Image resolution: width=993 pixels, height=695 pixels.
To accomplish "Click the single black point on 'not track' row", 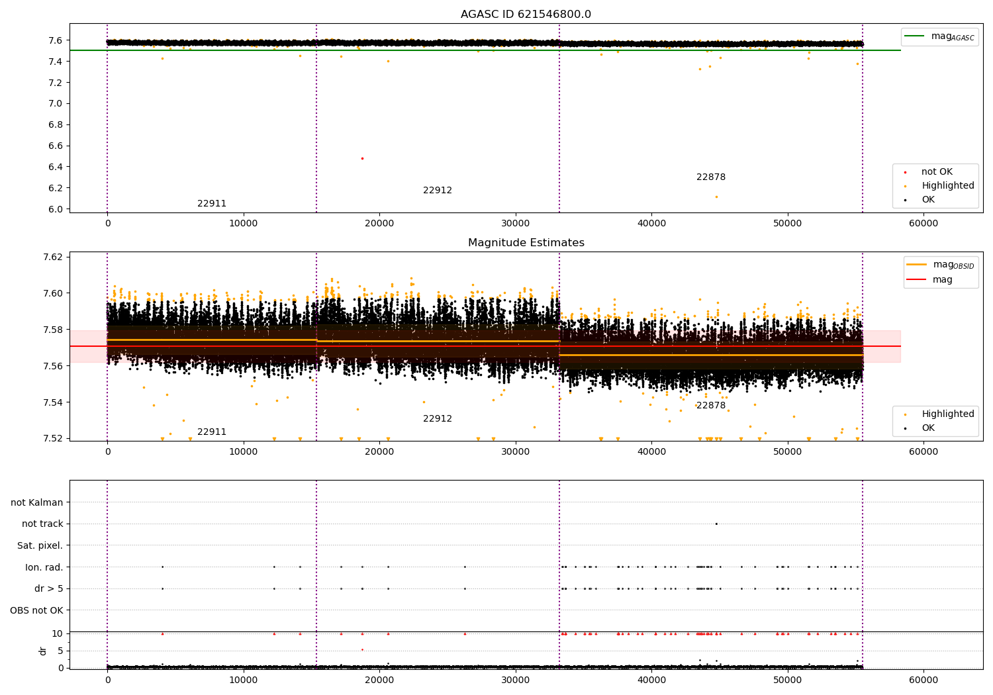I will click(x=716, y=524).
